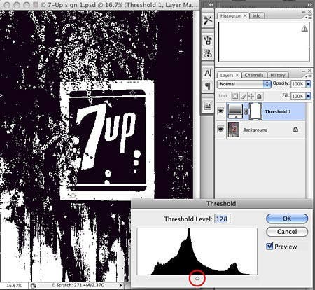
Task: Click the lock all icon
Action: coord(259,96)
